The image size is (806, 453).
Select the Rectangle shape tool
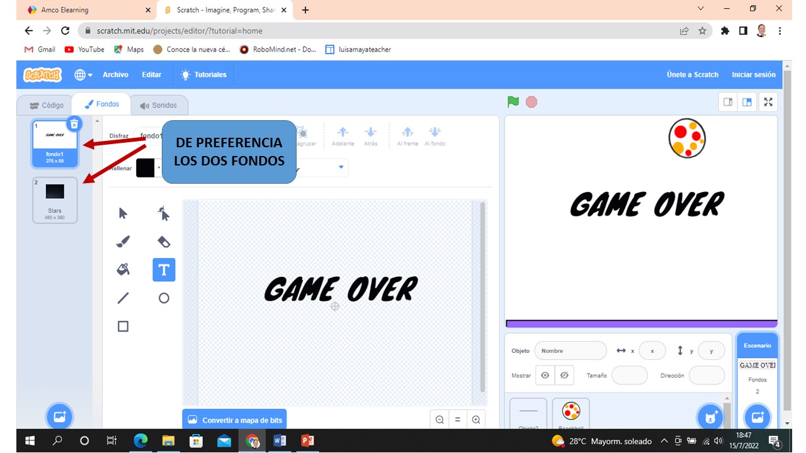click(123, 326)
